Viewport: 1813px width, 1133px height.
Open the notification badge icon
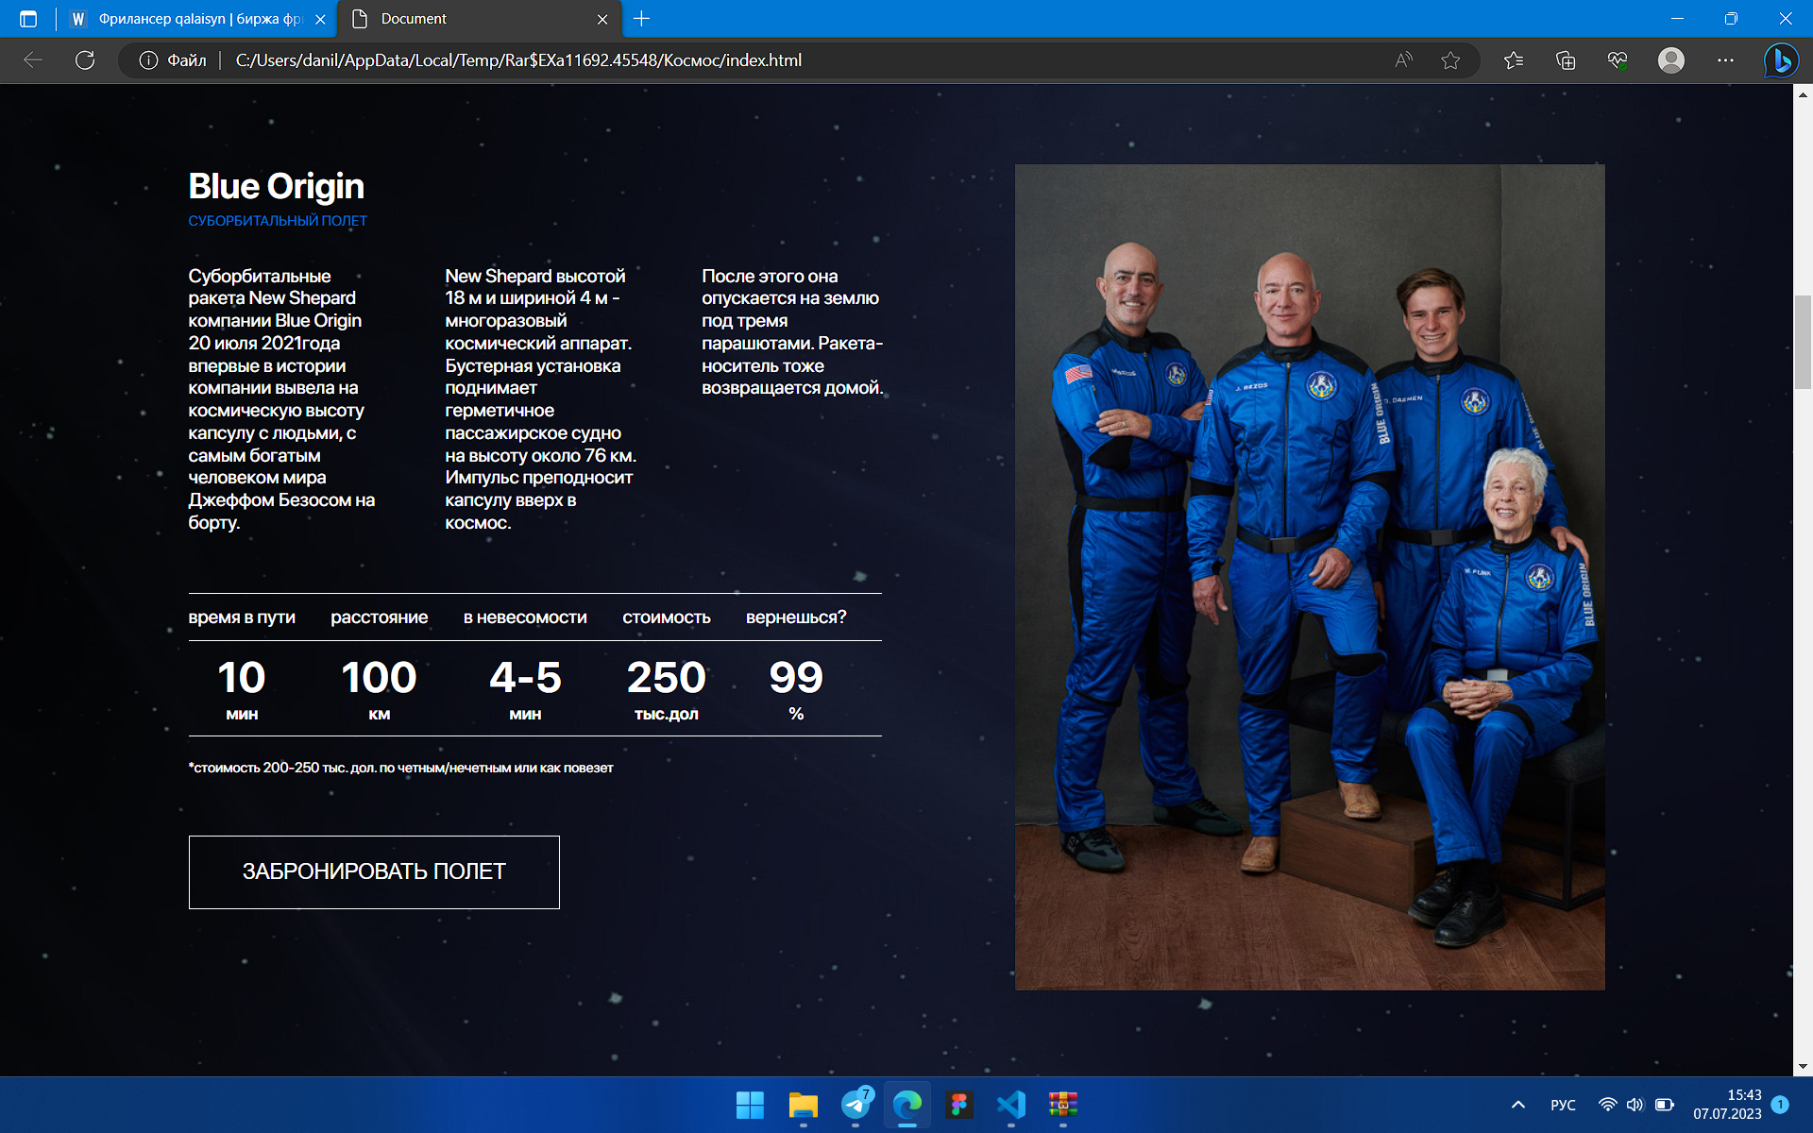1781,1105
